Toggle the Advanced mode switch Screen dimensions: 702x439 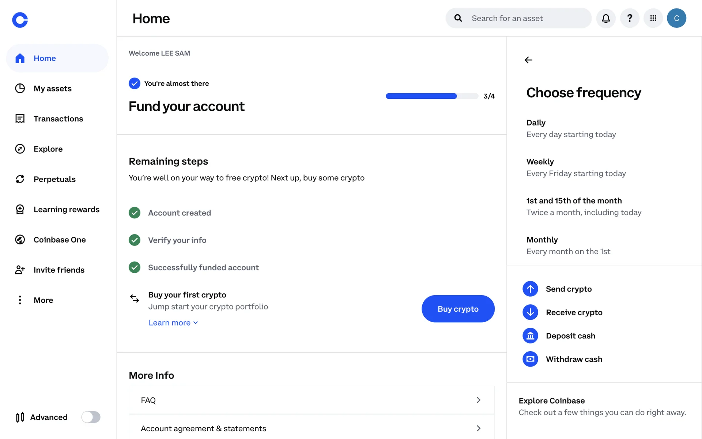[x=91, y=417]
